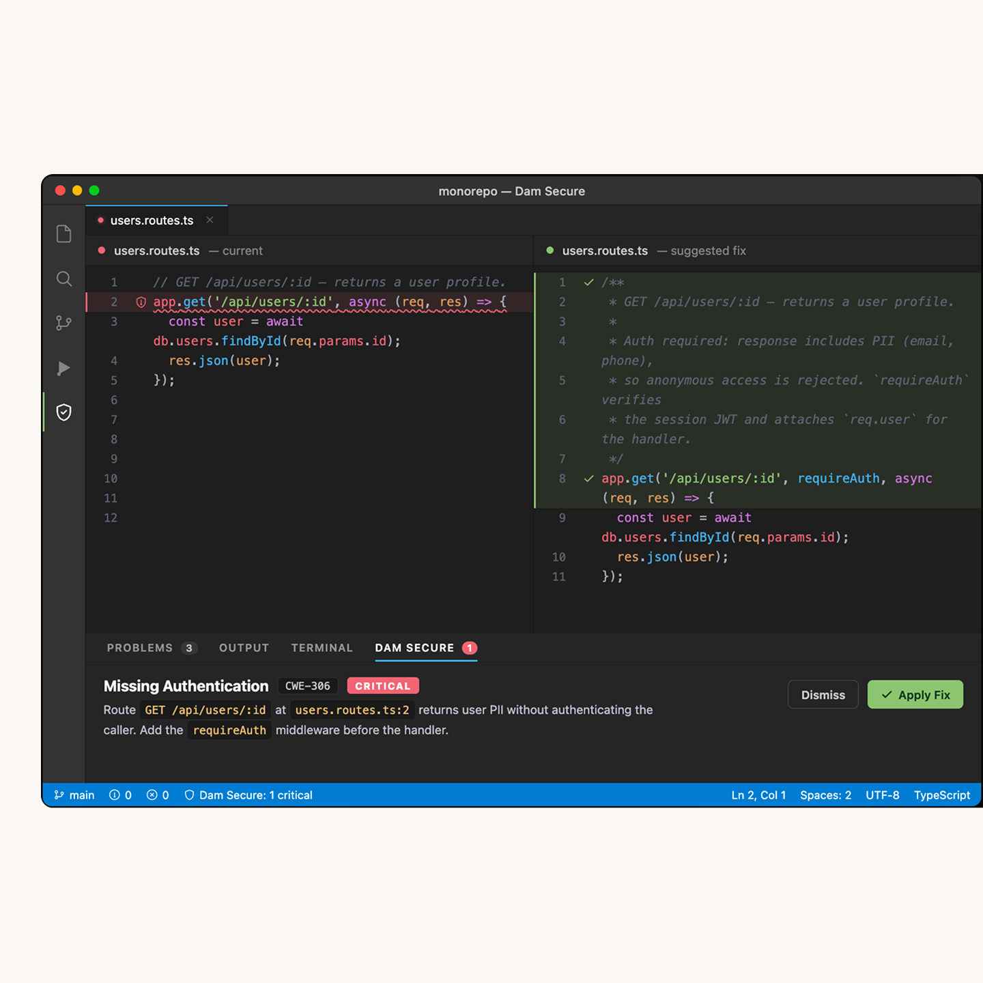983x983 pixels.
Task: Click the CRITICAL severity badge
Action: pyautogui.click(x=383, y=686)
